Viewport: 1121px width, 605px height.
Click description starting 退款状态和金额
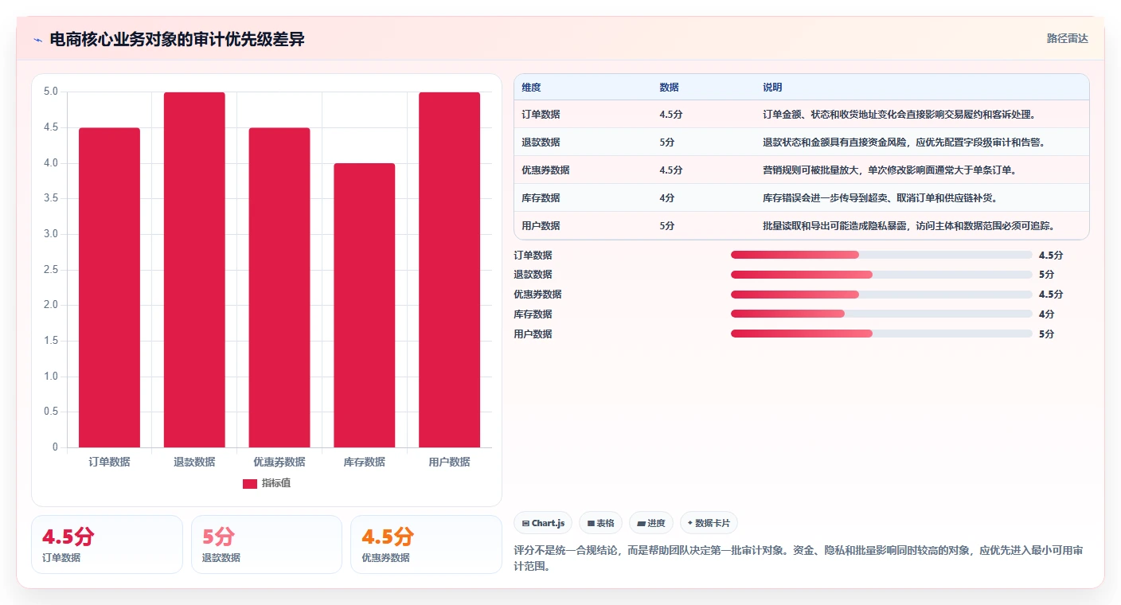(904, 142)
